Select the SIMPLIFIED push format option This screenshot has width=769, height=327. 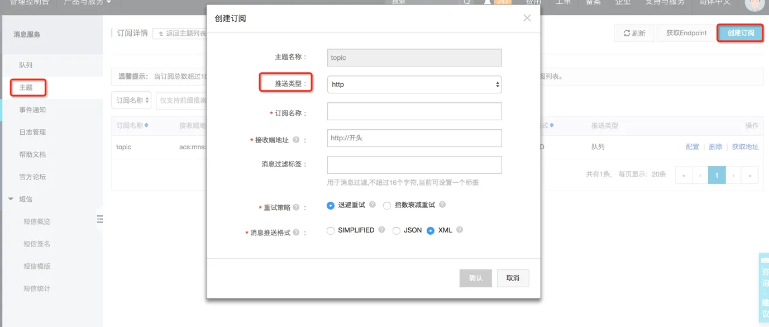(x=330, y=230)
